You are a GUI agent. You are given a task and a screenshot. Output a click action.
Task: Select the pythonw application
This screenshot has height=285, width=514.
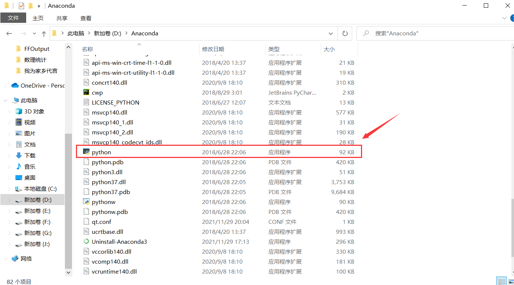[104, 202]
